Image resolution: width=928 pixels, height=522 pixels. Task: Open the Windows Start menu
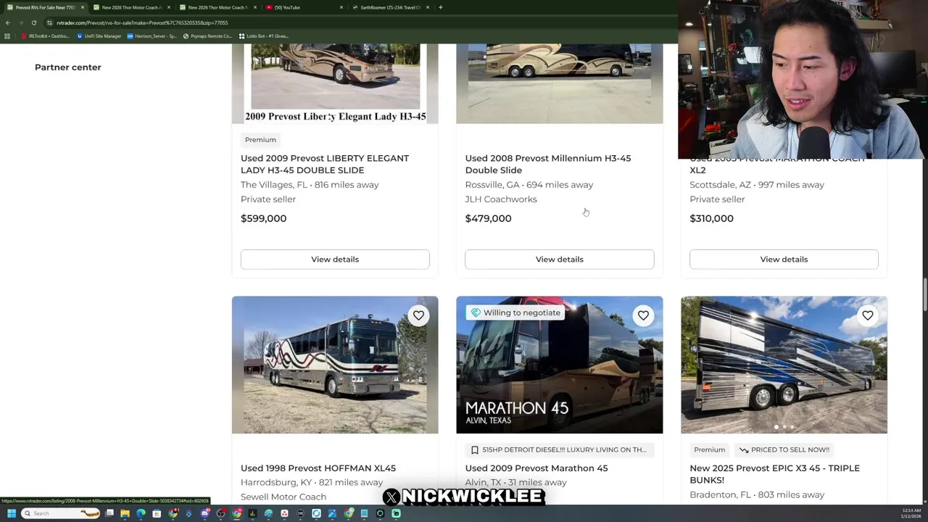pyautogui.click(x=11, y=513)
